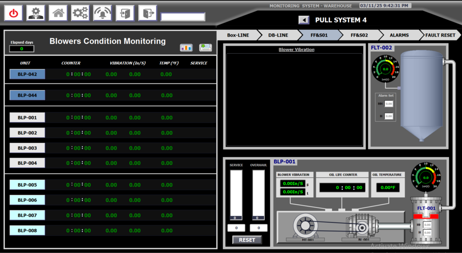
Task: Open the system settings gears icon
Action: 80,13
